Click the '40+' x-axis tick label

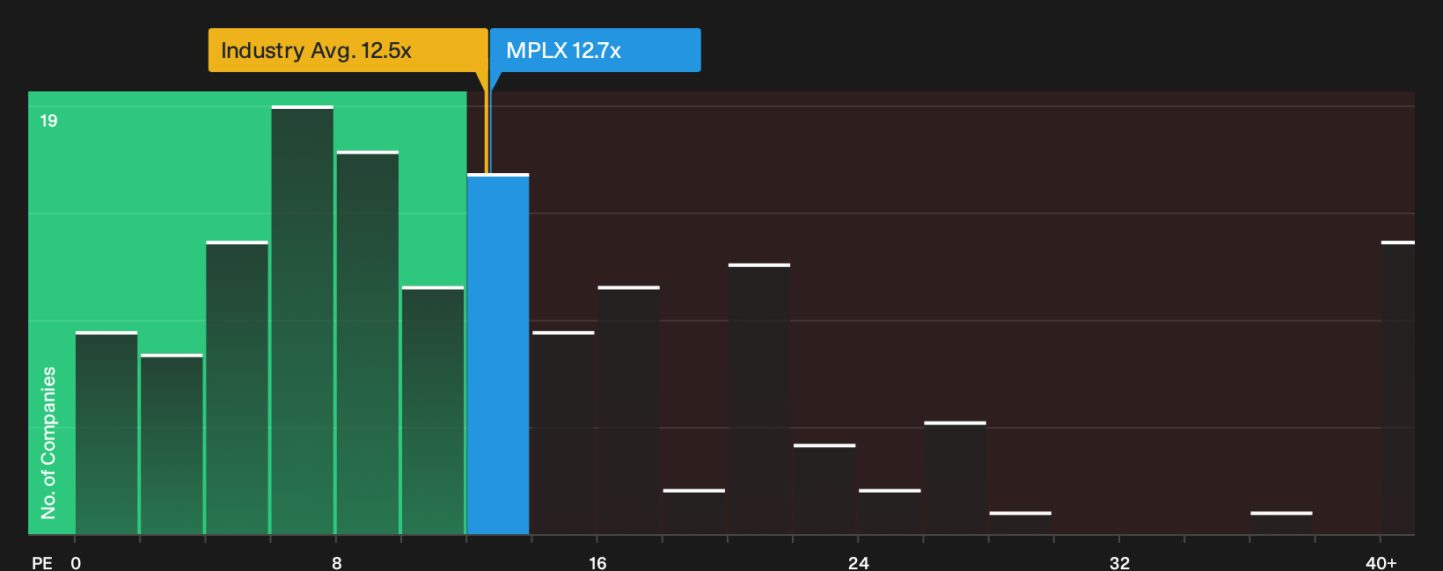(1381, 563)
